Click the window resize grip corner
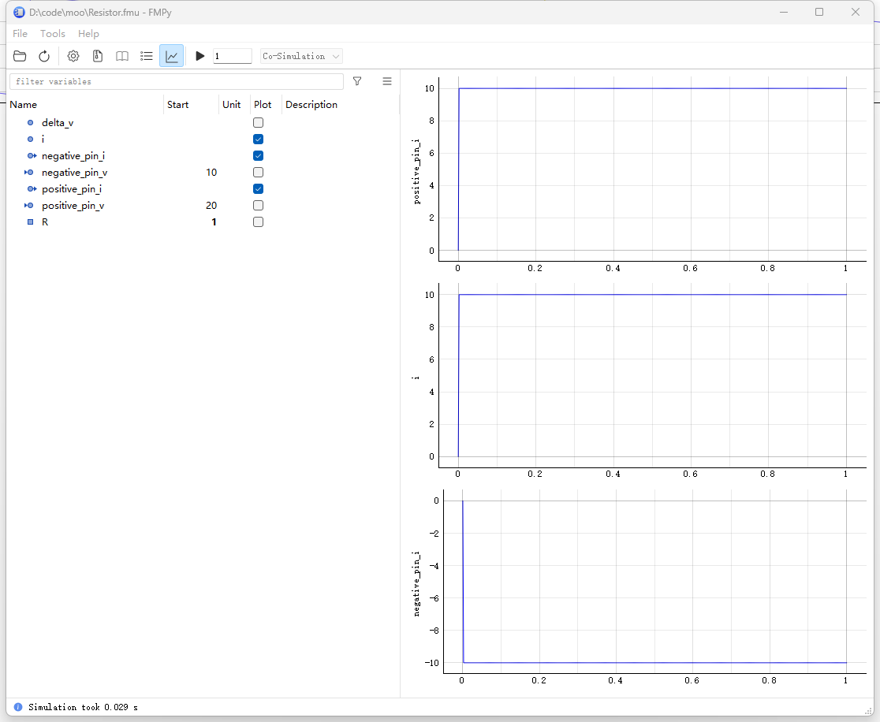The height and width of the screenshot is (722, 880). pos(868,711)
